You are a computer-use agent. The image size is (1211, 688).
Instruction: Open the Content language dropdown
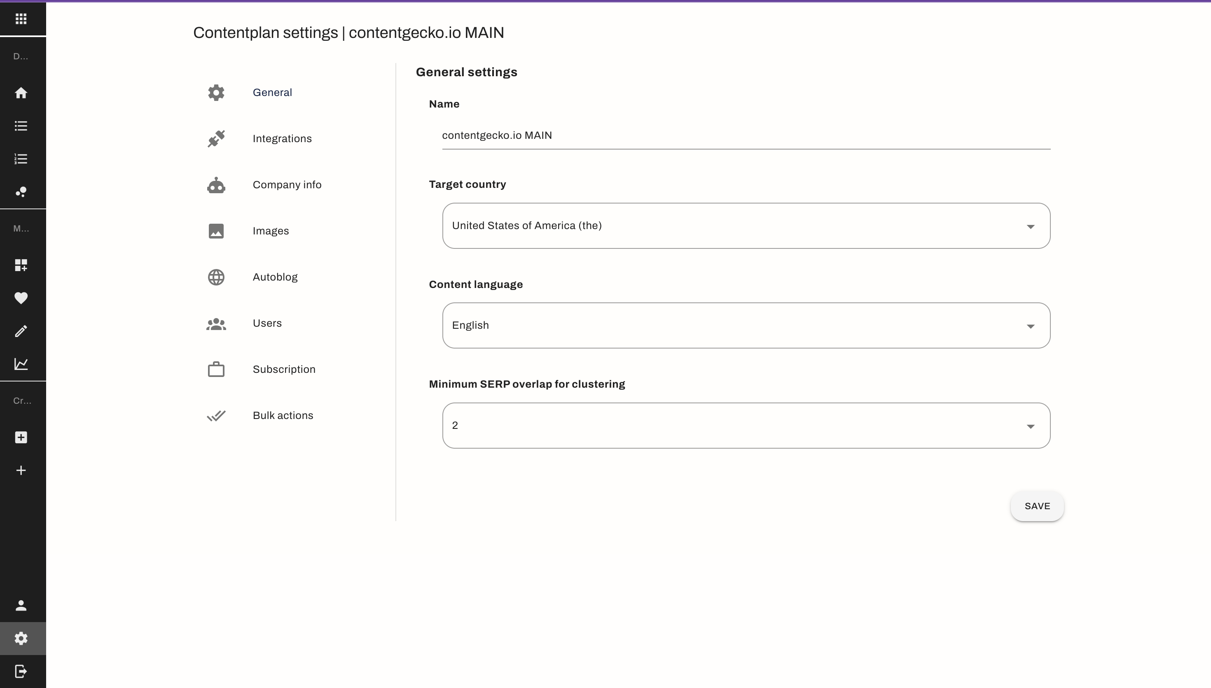tap(746, 325)
